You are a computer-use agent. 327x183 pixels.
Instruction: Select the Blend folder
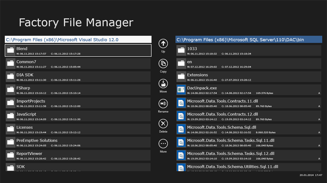pos(78,50)
